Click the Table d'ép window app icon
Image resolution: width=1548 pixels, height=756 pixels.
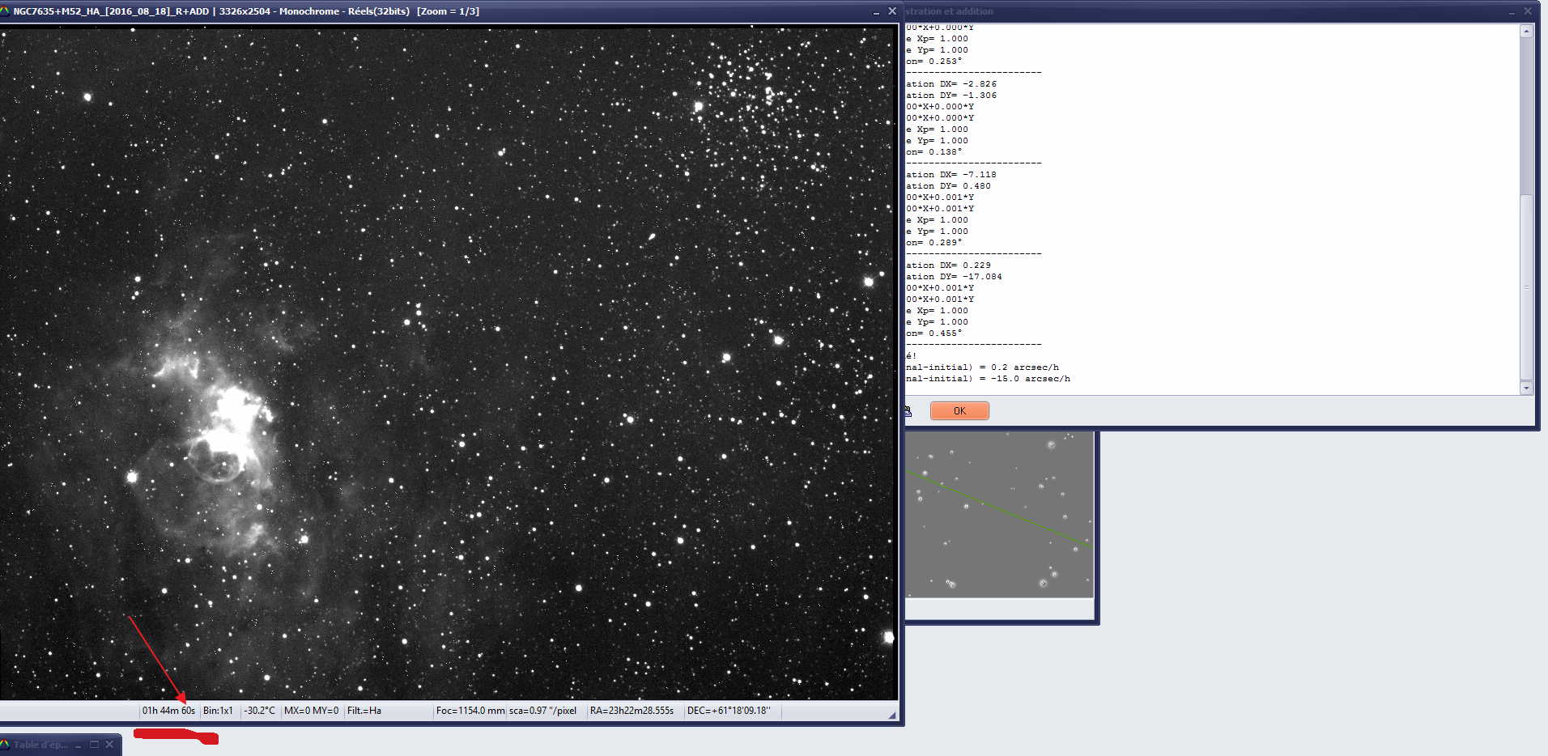coord(5,745)
